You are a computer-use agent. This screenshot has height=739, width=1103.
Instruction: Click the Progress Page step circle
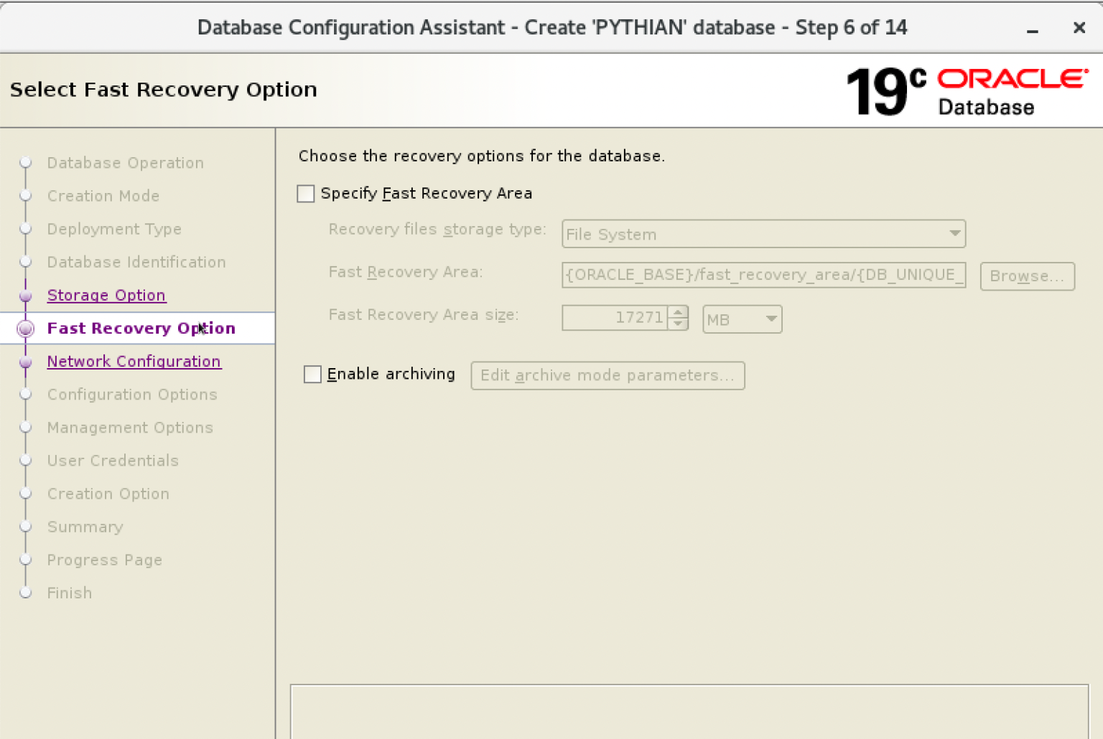coord(26,560)
